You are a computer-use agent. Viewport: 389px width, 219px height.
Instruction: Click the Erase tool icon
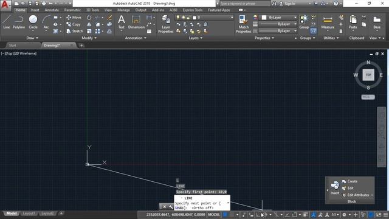(109, 18)
